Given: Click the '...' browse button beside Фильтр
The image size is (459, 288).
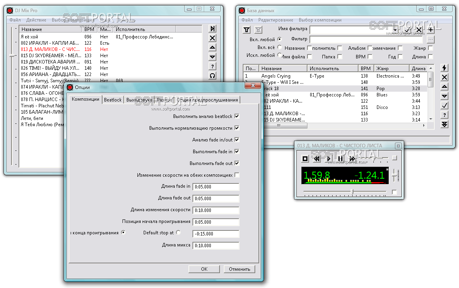Looking at the screenshot, I should (x=430, y=39).
